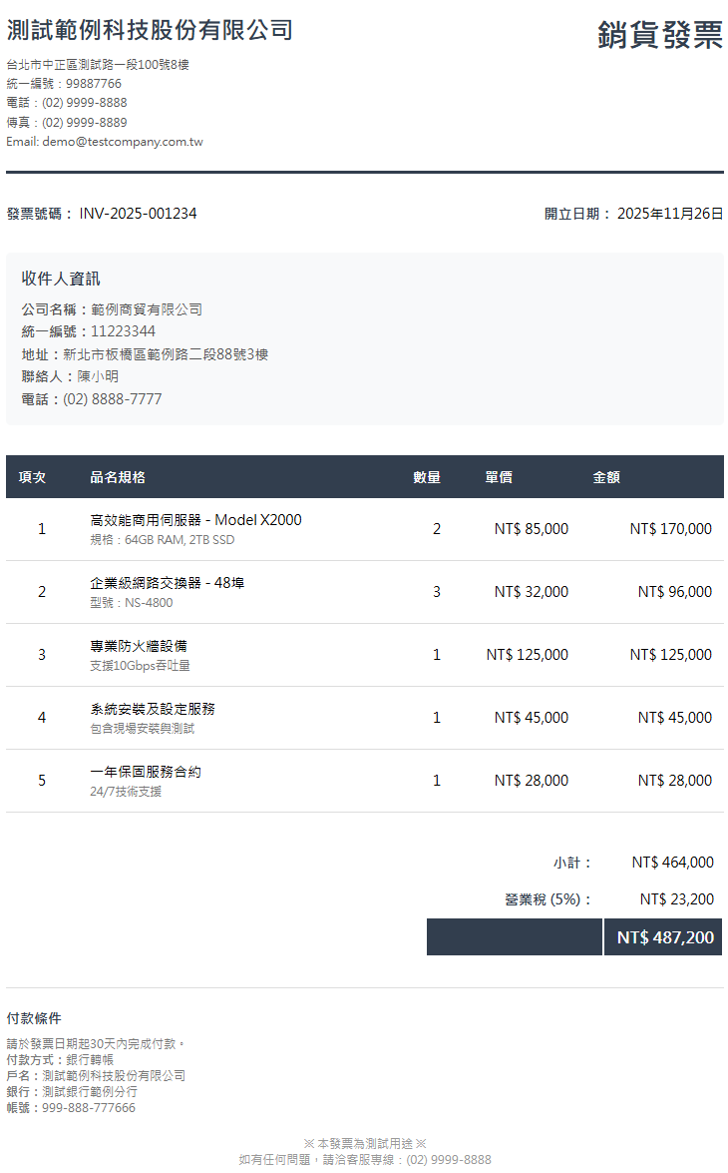Click the fax number (02) 9999-8889
This screenshot has width=728, height=1173.
click(85, 122)
